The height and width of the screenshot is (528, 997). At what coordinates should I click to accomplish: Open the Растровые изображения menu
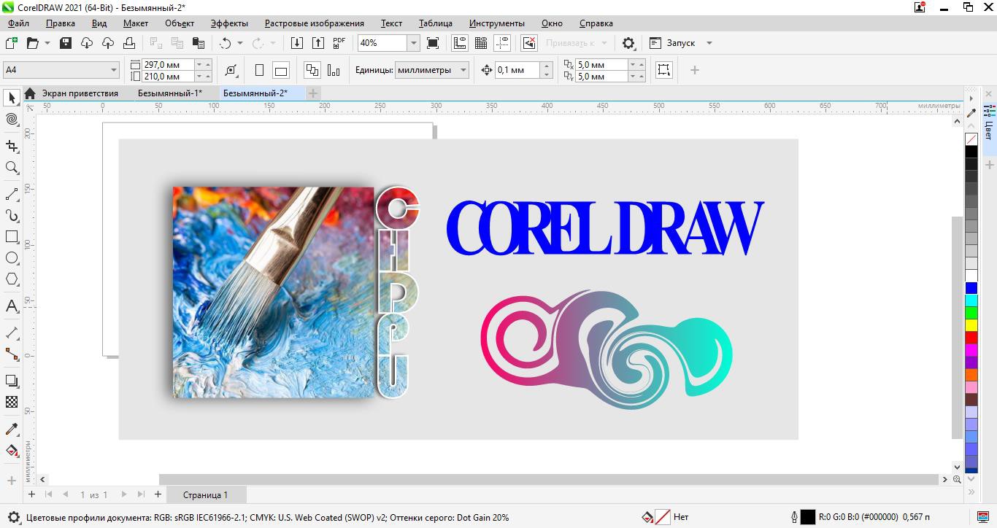point(314,23)
